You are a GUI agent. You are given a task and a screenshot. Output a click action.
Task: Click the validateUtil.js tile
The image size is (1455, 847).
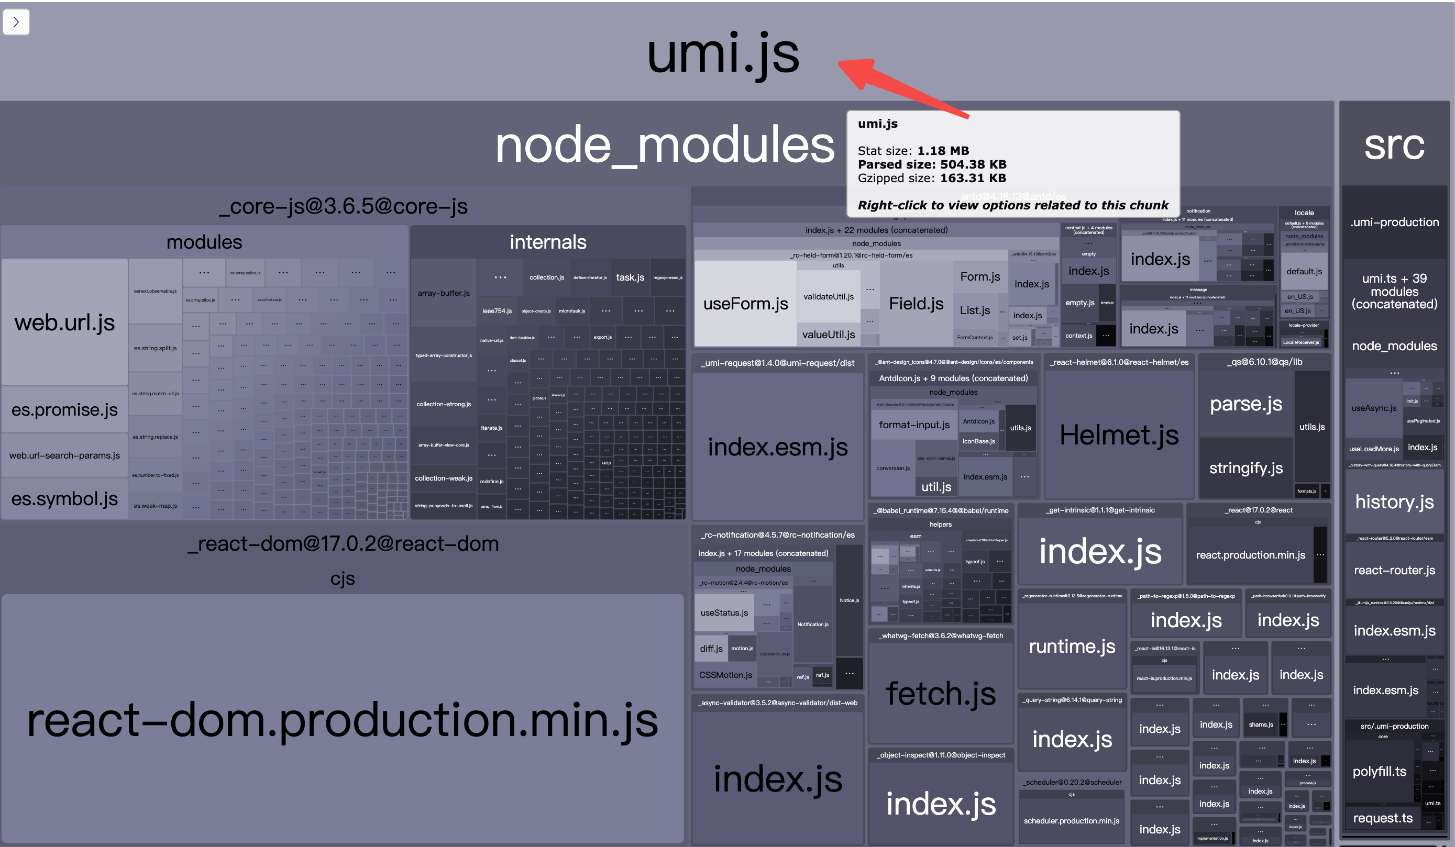point(829,297)
